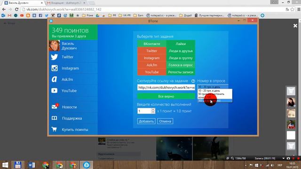The height and width of the screenshot is (169, 301).
Task: Select Instagram in task type list
Action: pyautogui.click(x=151, y=58)
